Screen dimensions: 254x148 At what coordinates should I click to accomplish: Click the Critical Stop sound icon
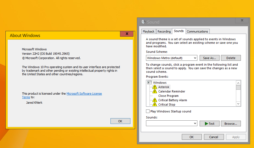[x=155, y=105]
